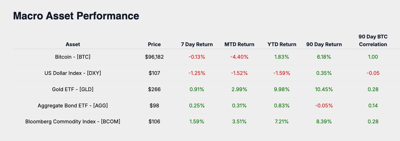Click the 90 Day Return header

[324, 44]
